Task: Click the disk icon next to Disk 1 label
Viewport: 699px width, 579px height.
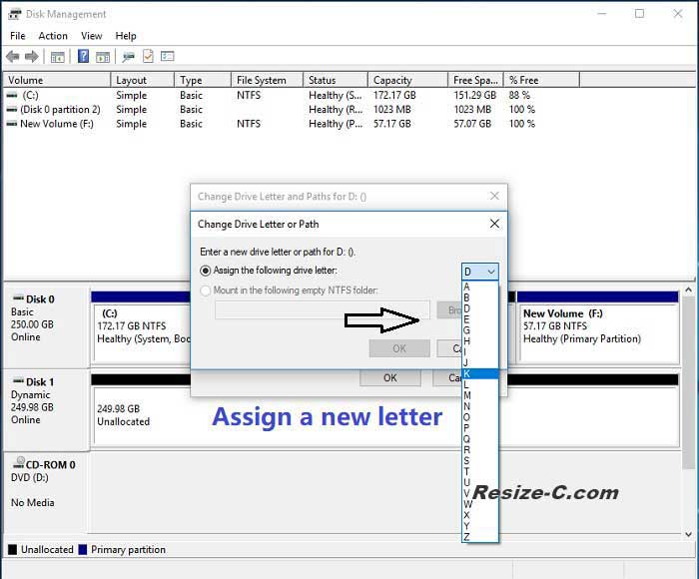Action: [18, 380]
